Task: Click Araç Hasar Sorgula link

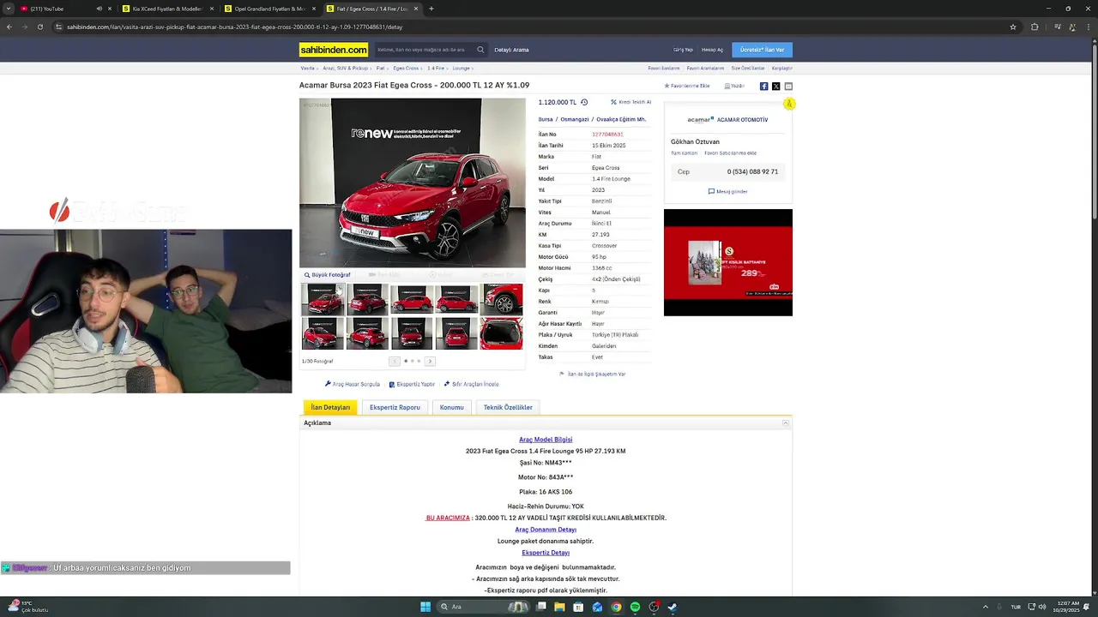Action: point(352,384)
